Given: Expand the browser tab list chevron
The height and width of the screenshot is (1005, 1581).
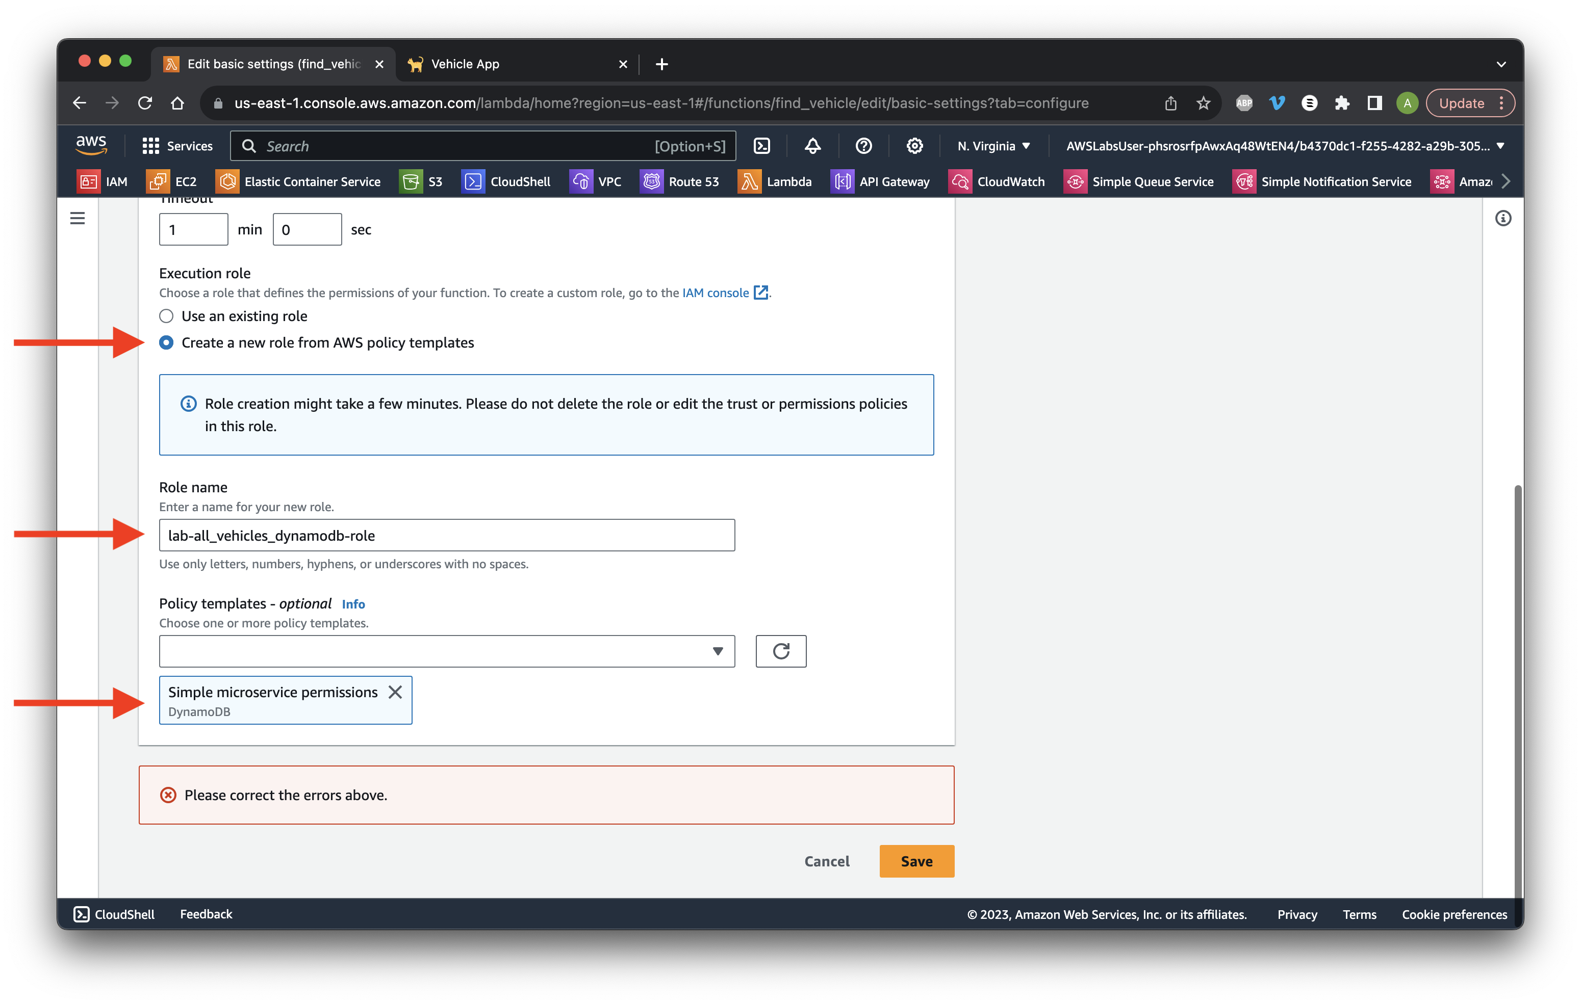Looking at the screenshot, I should click(1501, 64).
